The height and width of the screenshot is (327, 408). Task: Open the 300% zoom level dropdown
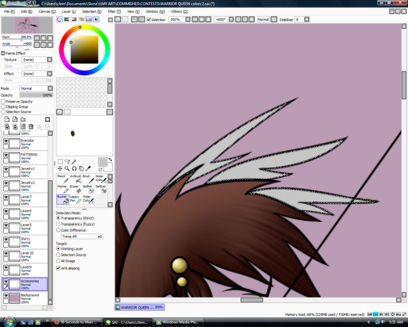(x=188, y=20)
